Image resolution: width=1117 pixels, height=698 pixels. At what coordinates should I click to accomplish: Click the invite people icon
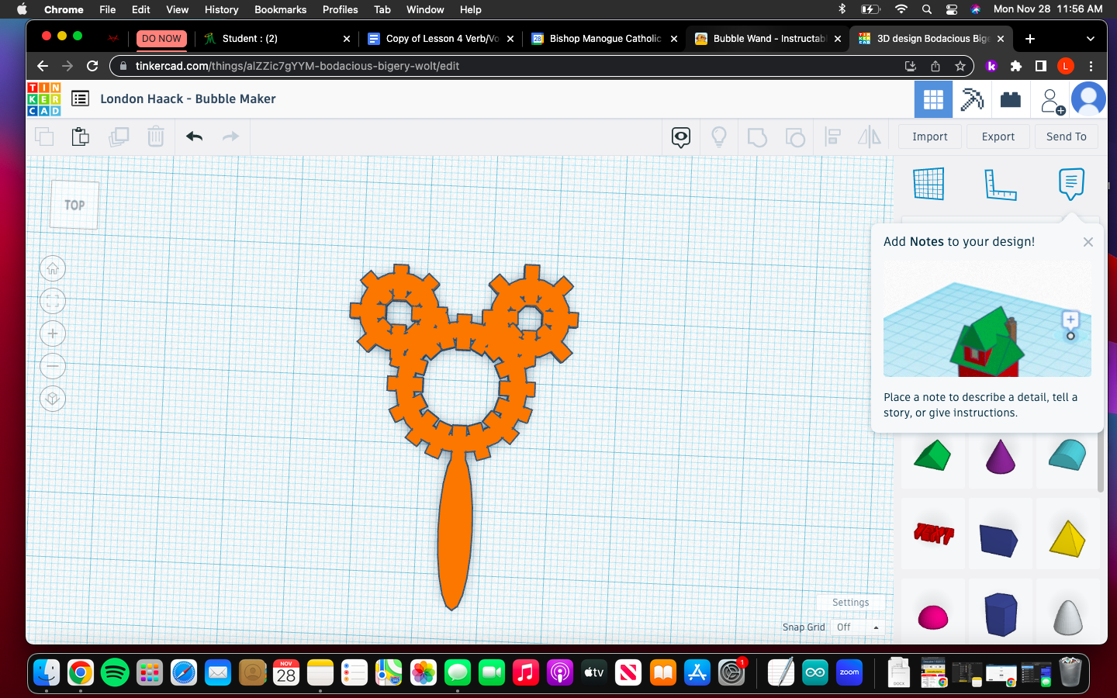(x=1052, y=101)
